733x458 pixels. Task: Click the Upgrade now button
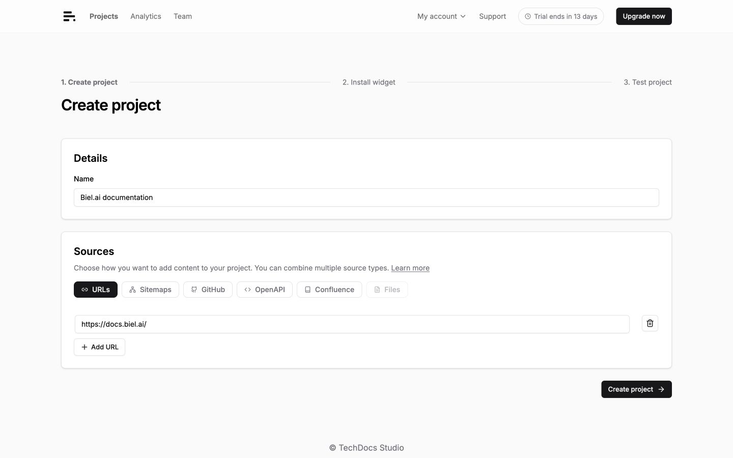click(644, 16)
